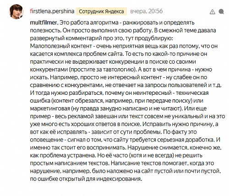Click the text "Исправить нужно причину"
Image resolution: width=229 pixels, height=196 pixels.
pos(178,124)
